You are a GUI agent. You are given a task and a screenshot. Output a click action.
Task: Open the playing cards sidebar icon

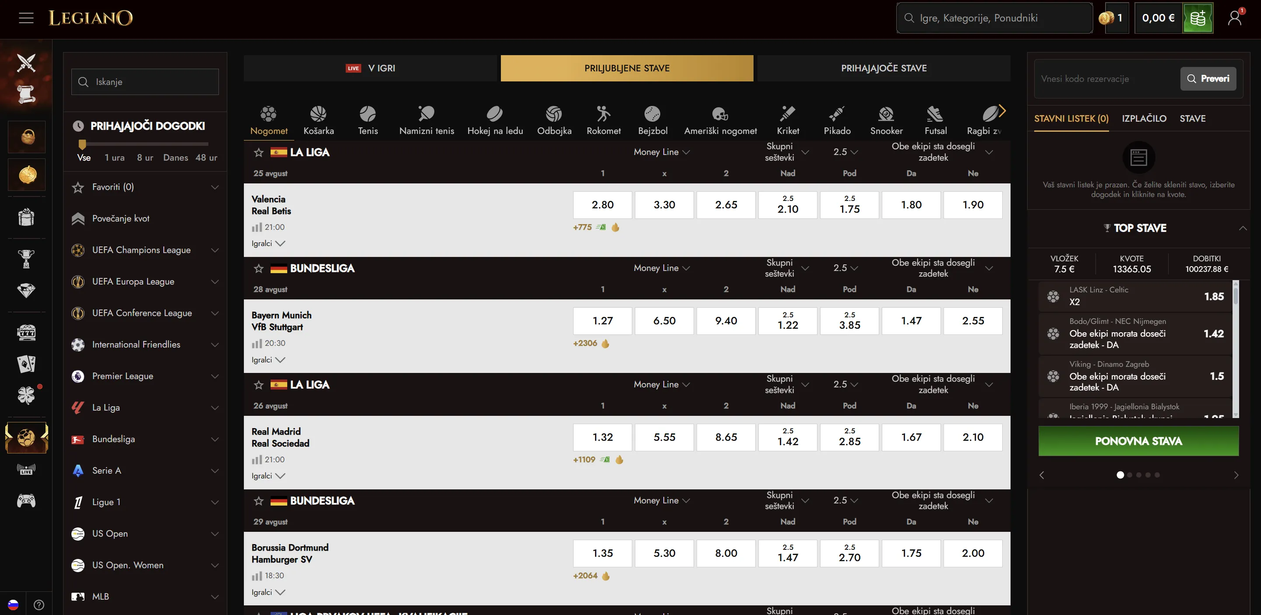[x=26, y=363]
